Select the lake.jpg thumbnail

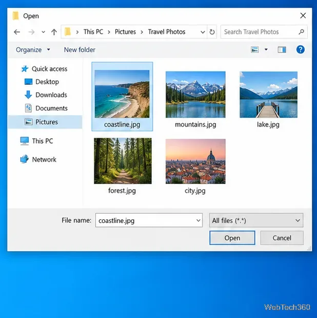point(269,95)
